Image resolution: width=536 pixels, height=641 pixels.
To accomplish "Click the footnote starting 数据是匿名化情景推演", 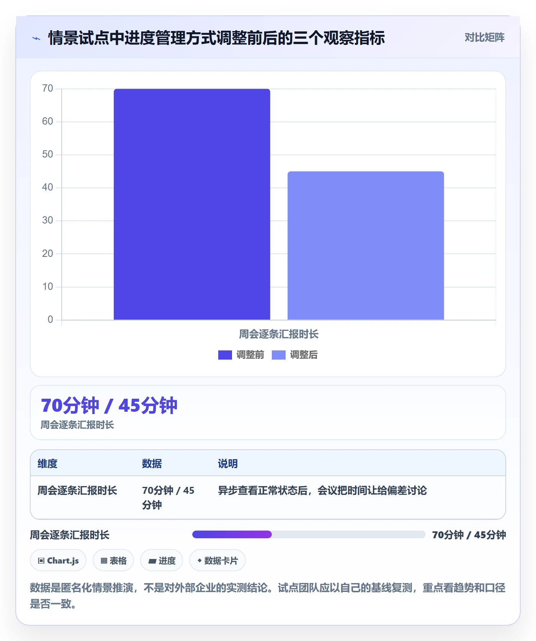I will 268,596.
